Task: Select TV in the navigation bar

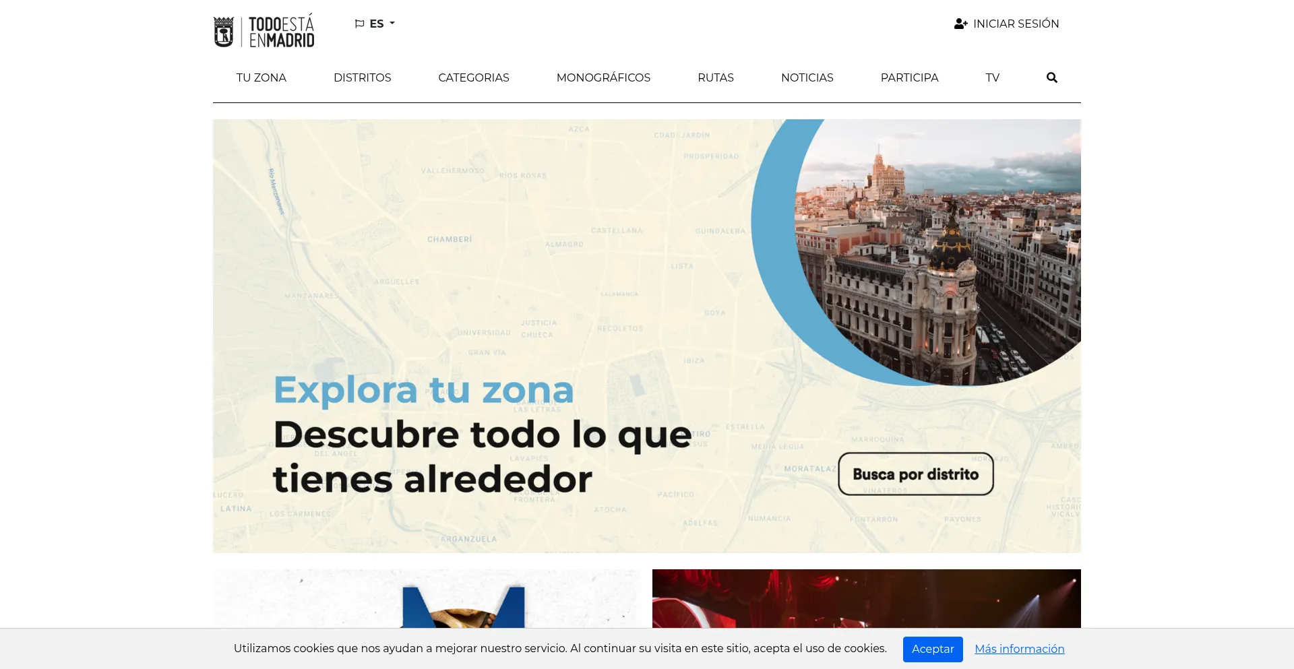Action: click(992, 77)
